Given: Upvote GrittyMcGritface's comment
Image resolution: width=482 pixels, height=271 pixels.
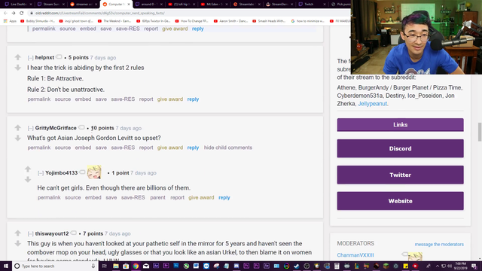Looking at the screenshot, I should click(x=18, y=127).
